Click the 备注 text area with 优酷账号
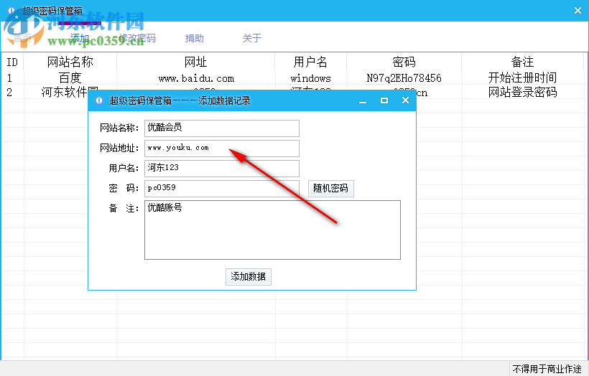Image resolution: width=589 pixels, height=376 pixels. coord(273,230)
